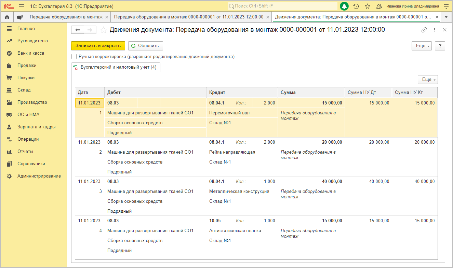Image resolution: width=453 pixels, height=268 pixels.
Task: Click the 40 000,00 Сумма cell
Action: [311, 181]
